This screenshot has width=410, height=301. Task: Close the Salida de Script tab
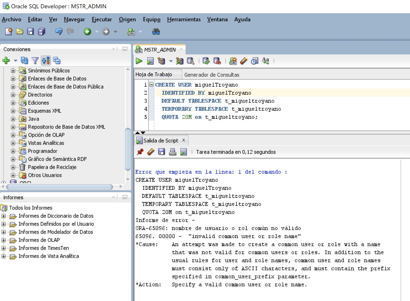[184, 140]
